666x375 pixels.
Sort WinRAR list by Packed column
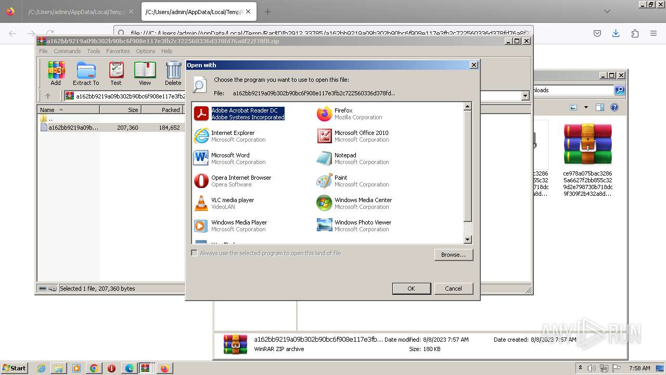click(162, 110)
